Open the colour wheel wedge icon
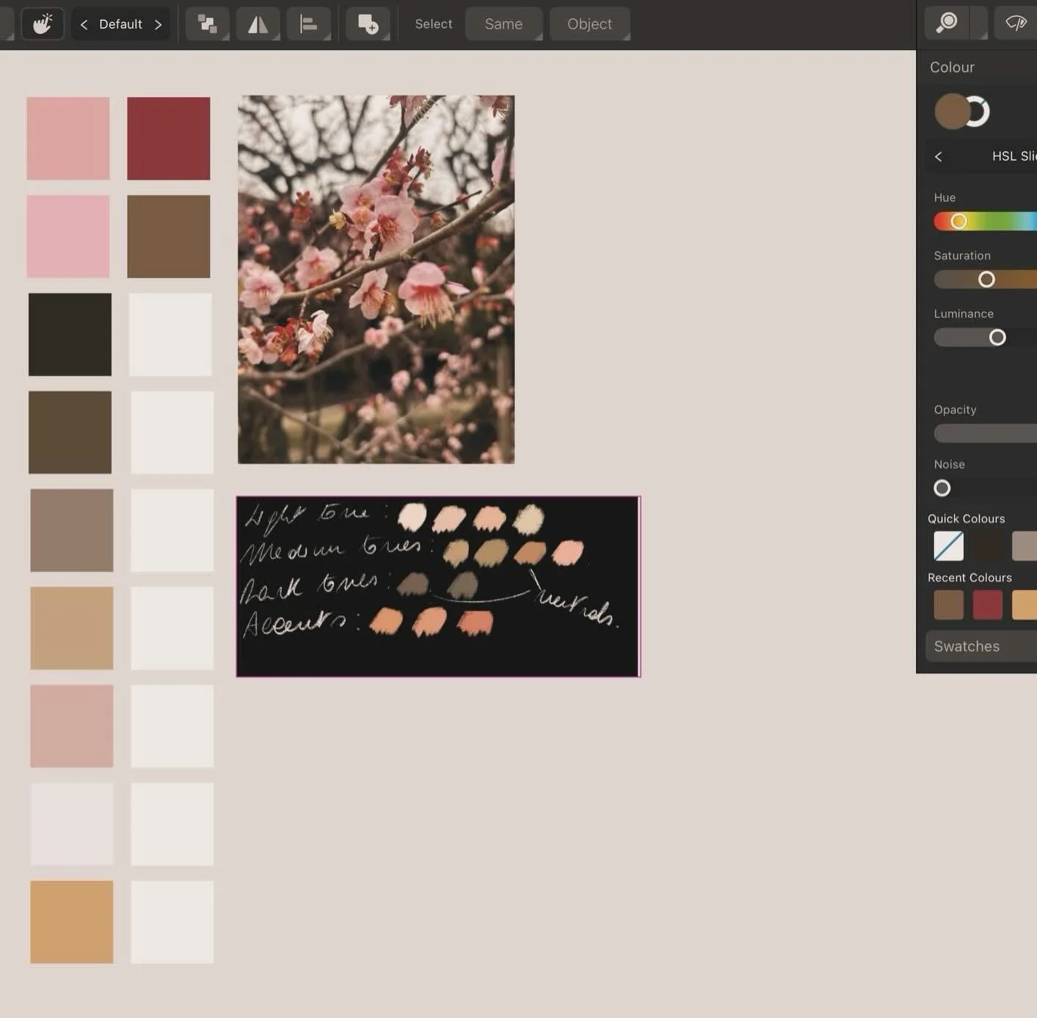1037x1018 pixels. (x=1015, y=23)
